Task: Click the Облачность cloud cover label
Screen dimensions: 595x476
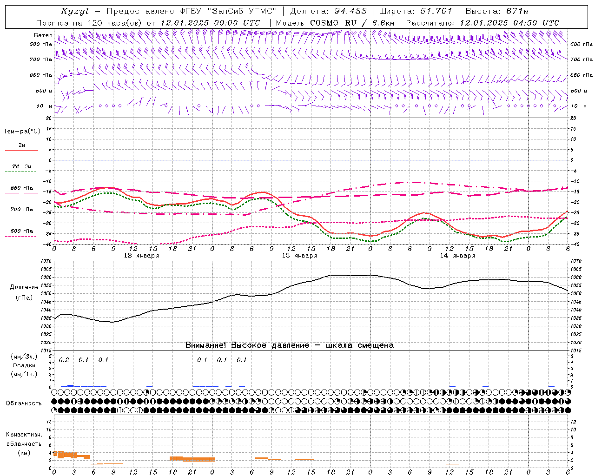Action: point(24,403)
